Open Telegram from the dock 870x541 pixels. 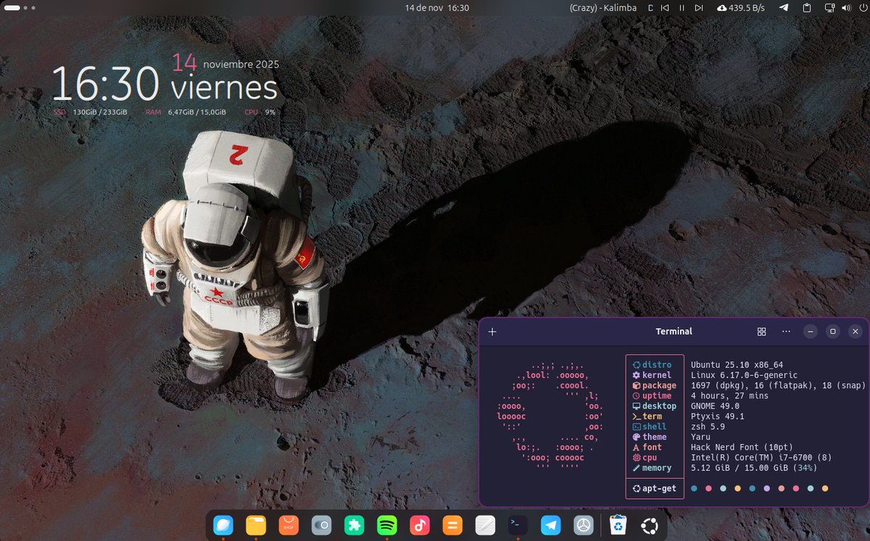pyautogui.click(x=551, y=525)
